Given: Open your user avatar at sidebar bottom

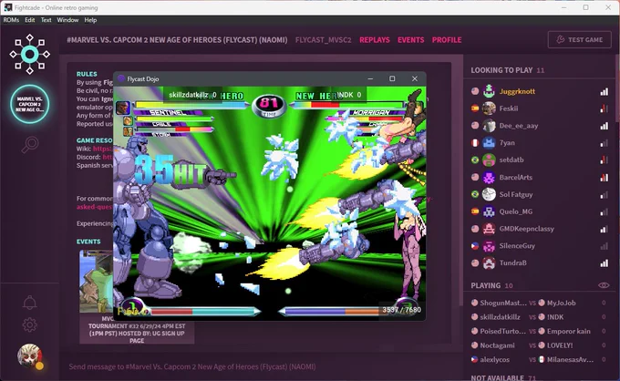Looking at the screenshot, I should [30, 355].
